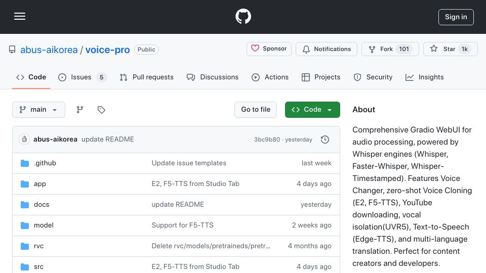Open the model folder
The width and height of the screenshot is (486, 273).
coord(44,225)
